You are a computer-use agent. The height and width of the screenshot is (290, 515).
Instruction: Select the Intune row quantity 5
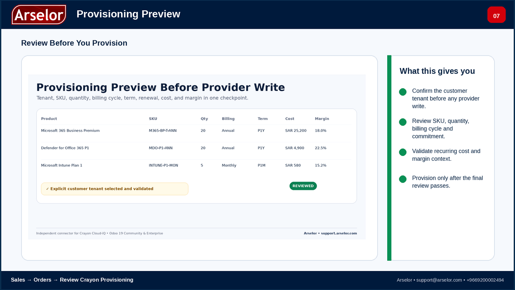(x=202, y=165)
